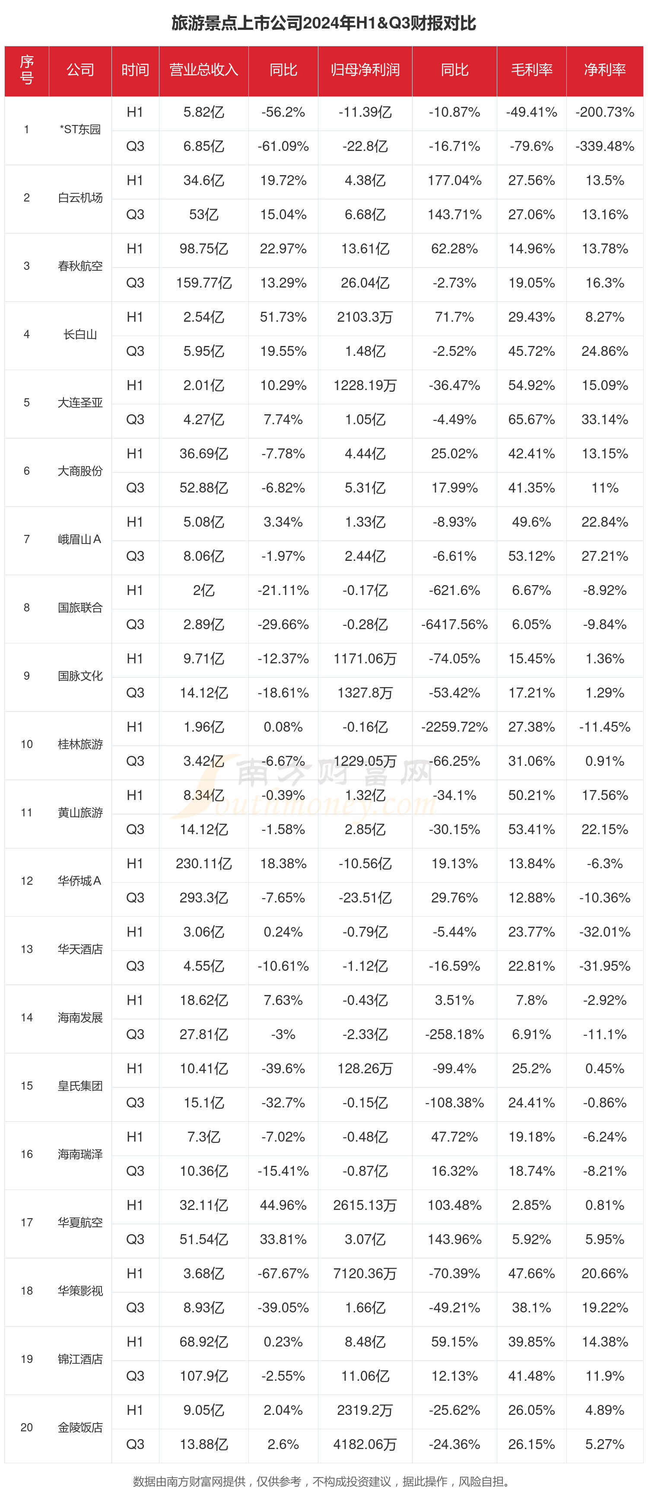Click the 营业总收入 column header
Screen dimensions: 648x1507
203,70
